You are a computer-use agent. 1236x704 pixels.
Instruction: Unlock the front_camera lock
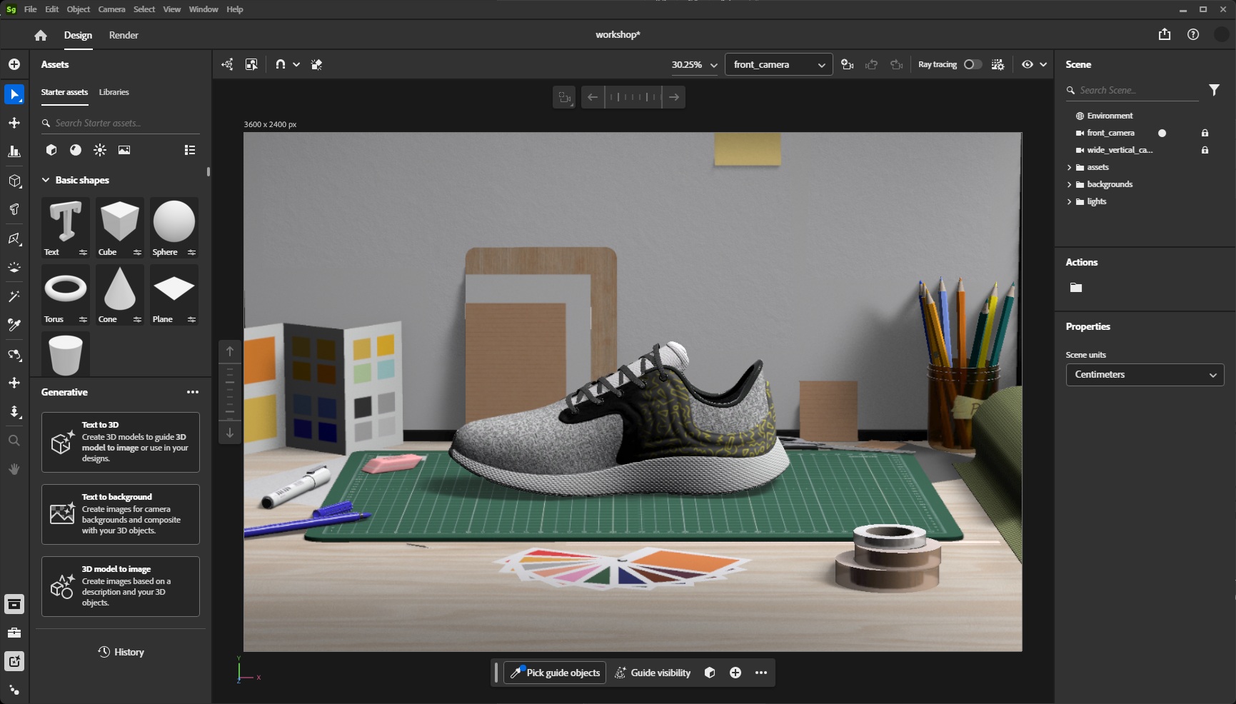tap(1205, 133)
